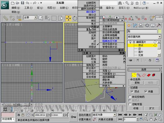Expand the 转换为 submenu
The width and height of the screenshot is (164, 123).
(x=112, y=86)
